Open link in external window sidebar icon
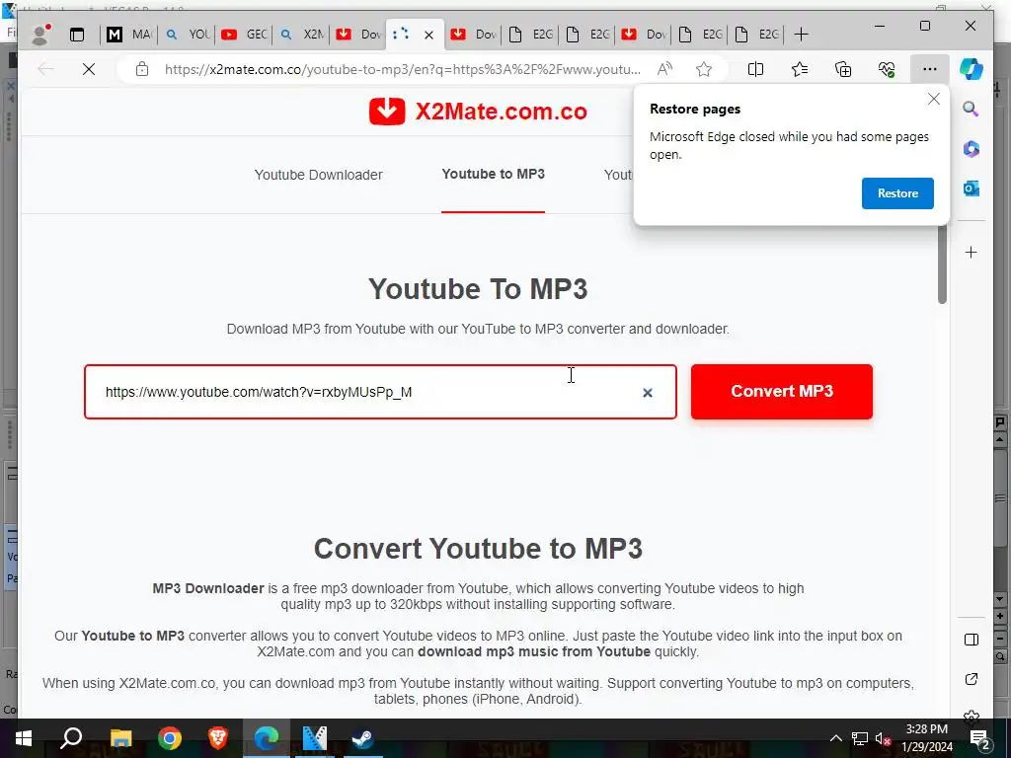 tap(972, 679)
